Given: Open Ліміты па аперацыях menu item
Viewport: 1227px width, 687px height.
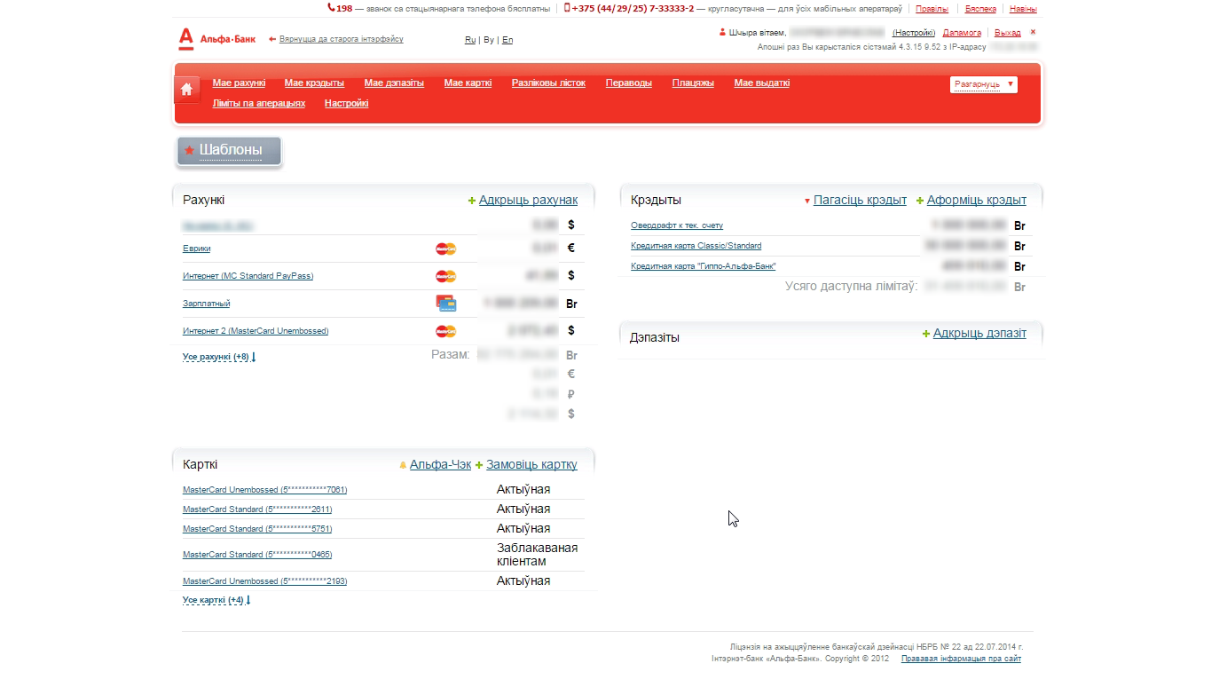Looking at the screenshot, I should pos(259,103).
